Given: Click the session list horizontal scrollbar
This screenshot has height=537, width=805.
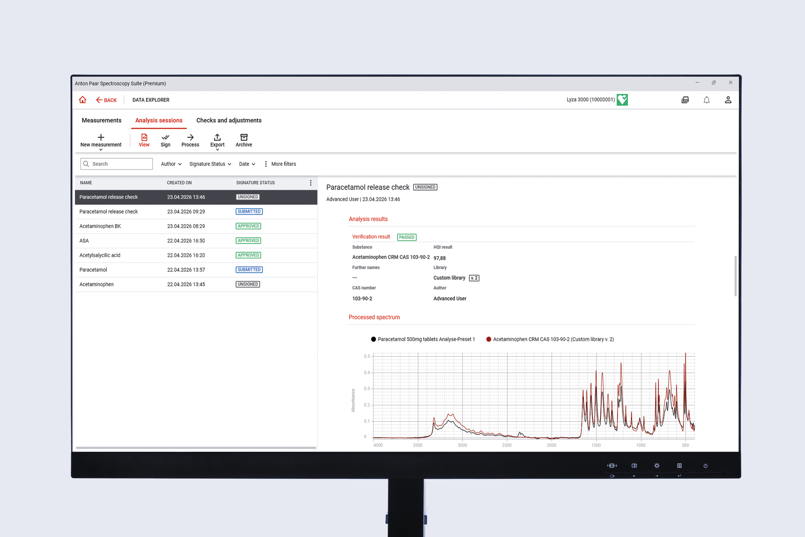Looking at the screenshot, I should click(196, 448).
